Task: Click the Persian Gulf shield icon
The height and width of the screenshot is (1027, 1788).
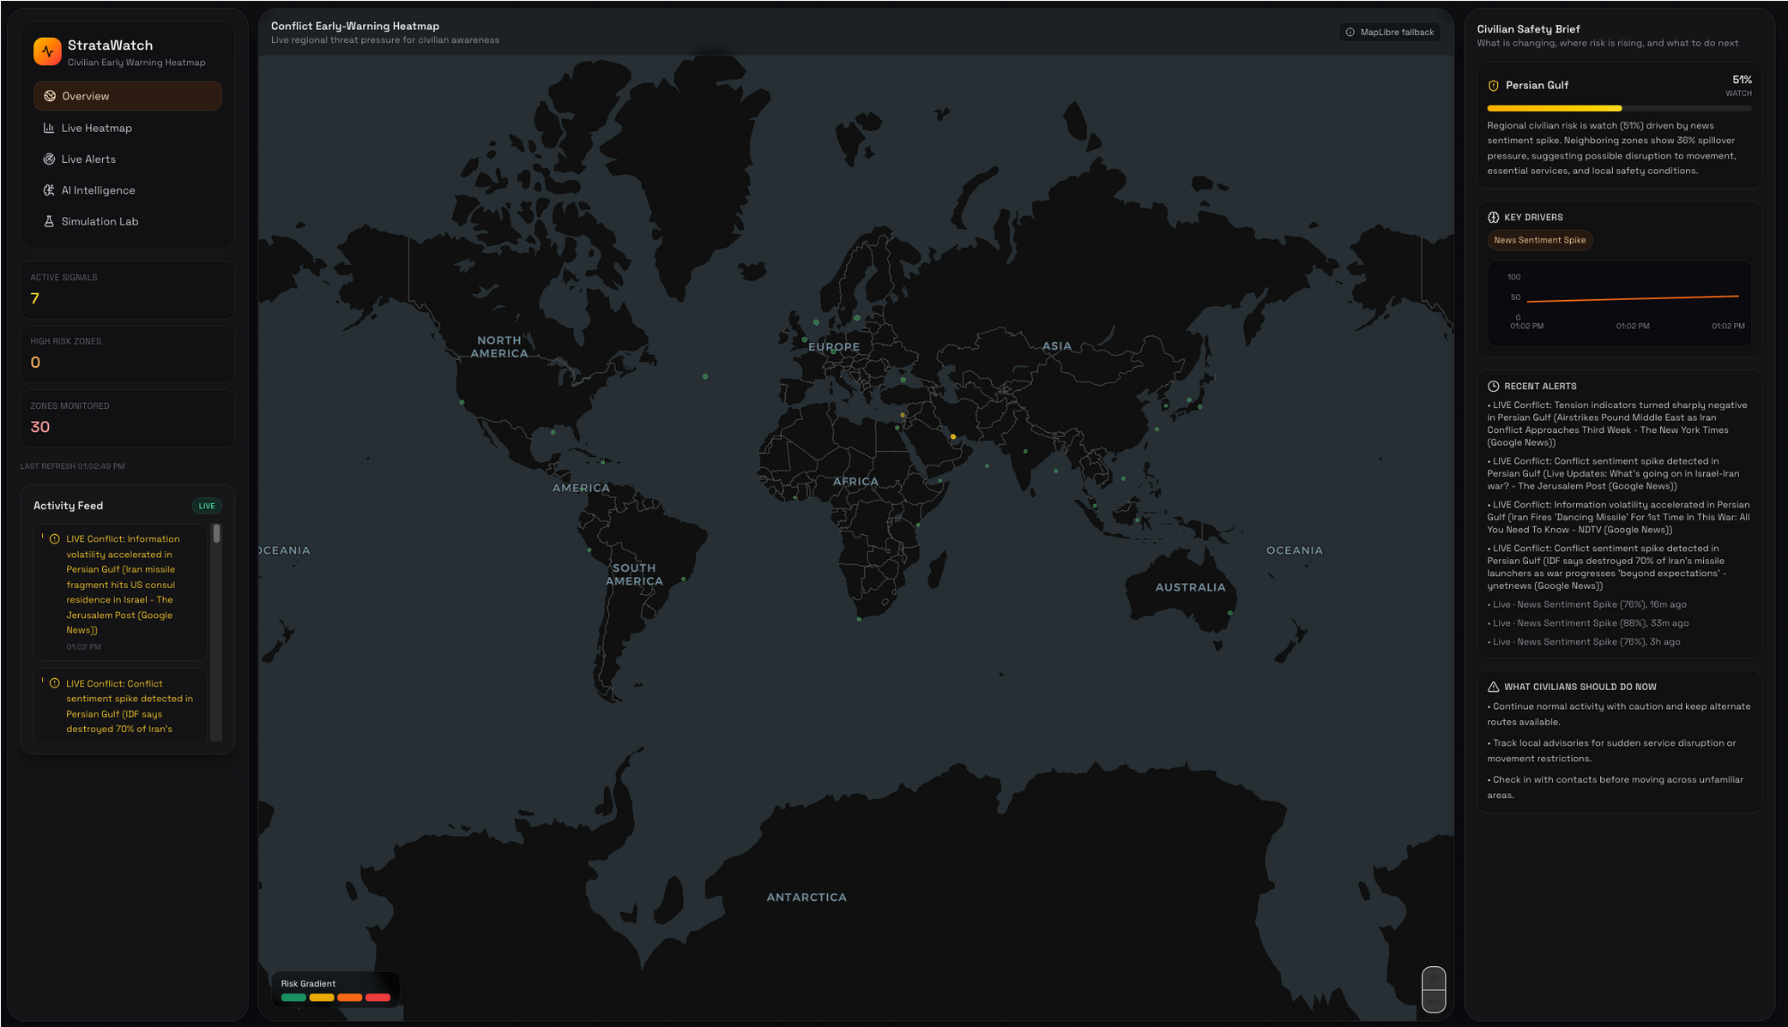Action: 1493,86
